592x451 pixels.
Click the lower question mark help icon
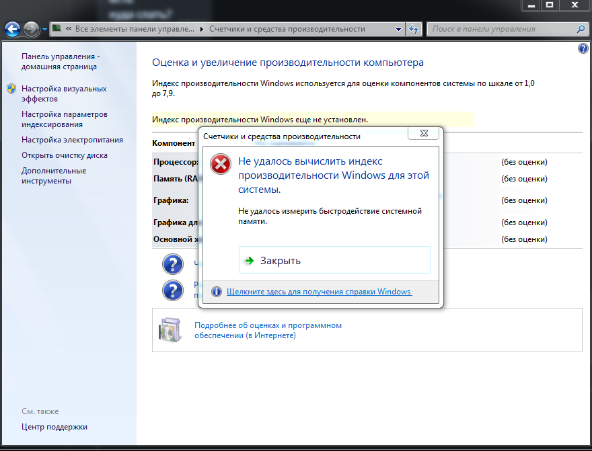coord(172,290)
